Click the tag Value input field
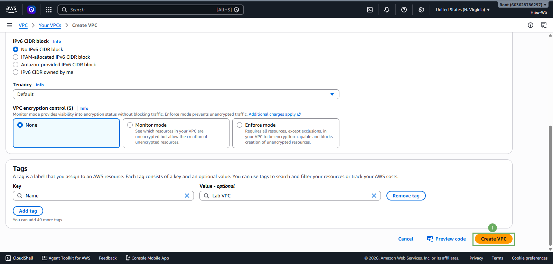The height and width of the screenshot is (264, 553). pyautogui.click(x=290, y=196)
